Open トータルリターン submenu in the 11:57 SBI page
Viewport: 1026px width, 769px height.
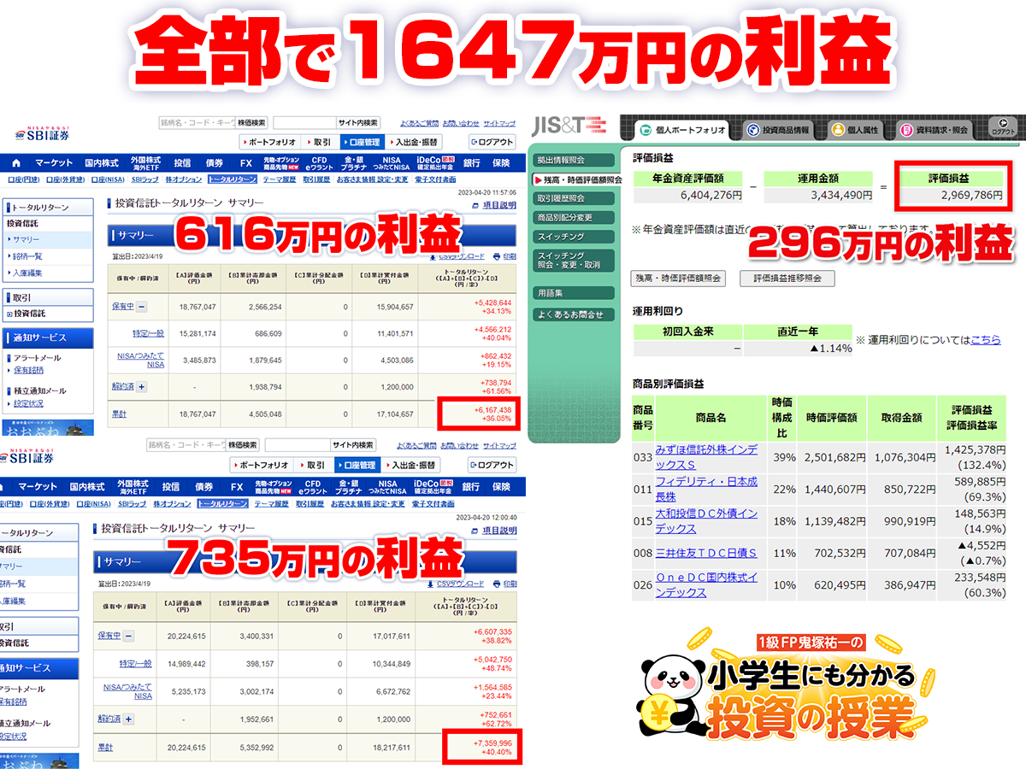point(232,180)
